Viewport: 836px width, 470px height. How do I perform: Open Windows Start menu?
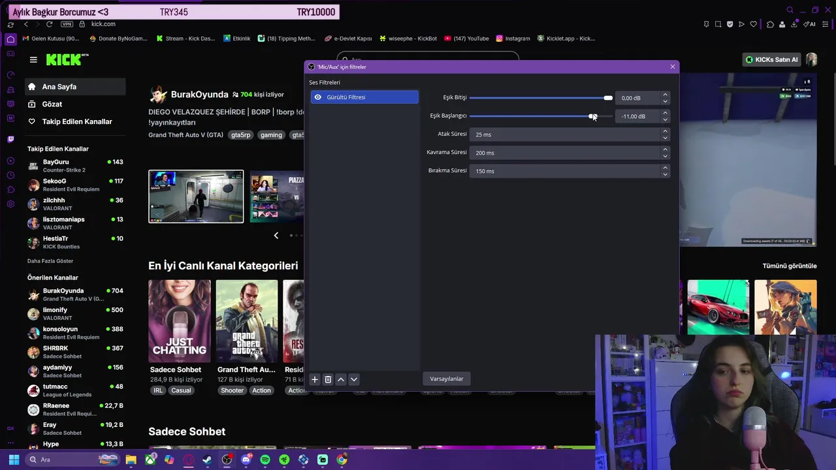[x=14, y=460]
